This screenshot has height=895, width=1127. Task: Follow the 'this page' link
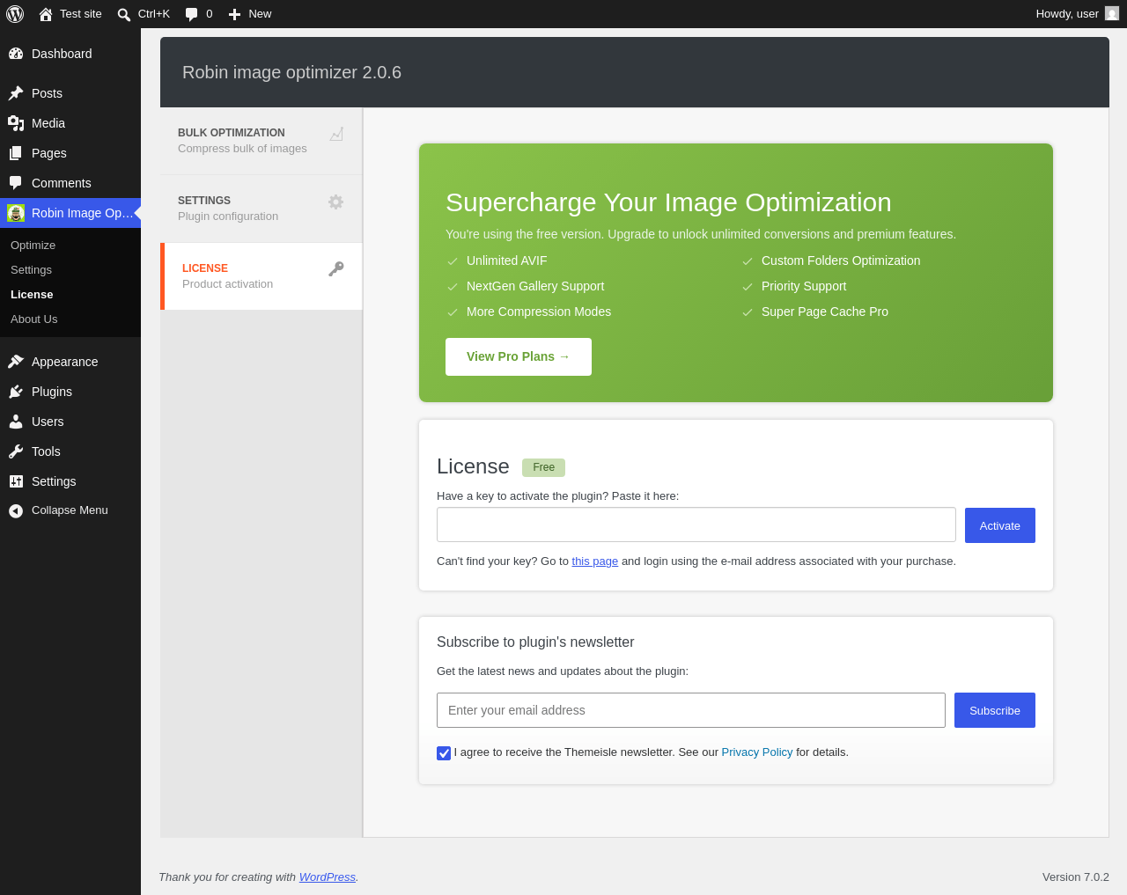pos(595,561)
